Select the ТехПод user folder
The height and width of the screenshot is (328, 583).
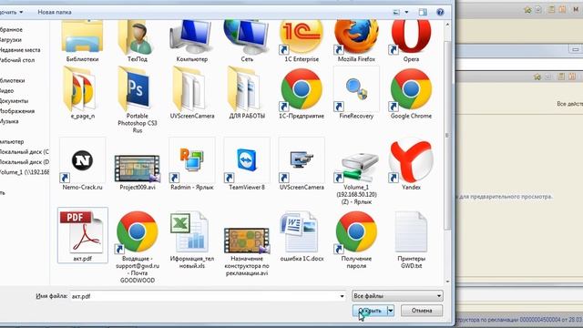click(x=137, y=37)
